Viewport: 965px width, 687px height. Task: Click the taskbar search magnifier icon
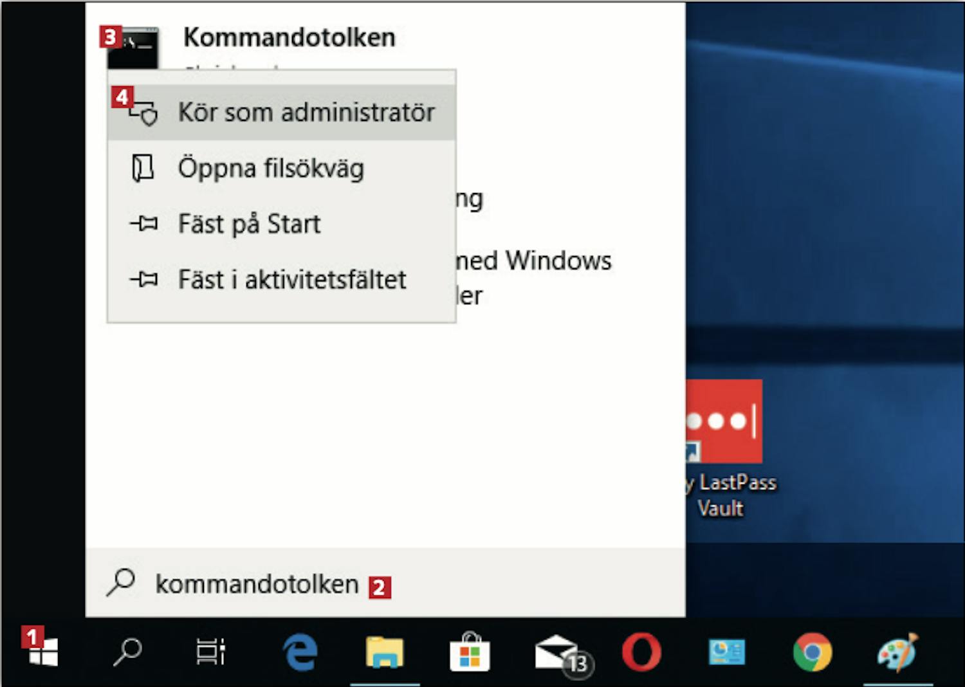[127, 652]
